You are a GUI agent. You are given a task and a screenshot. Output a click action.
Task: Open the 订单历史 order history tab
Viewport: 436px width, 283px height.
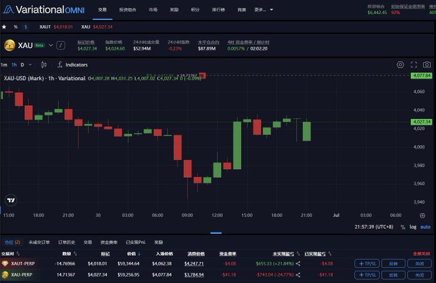pos(67,243)
